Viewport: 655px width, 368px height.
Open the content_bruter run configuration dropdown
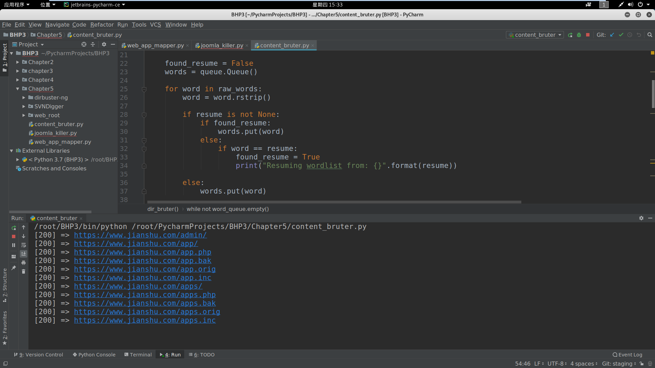click(535, 35)
